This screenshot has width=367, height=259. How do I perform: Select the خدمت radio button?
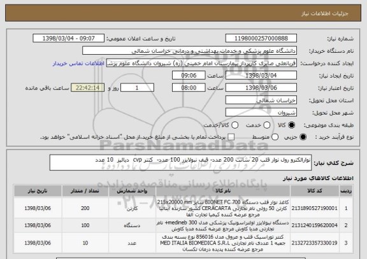[267, 125]
